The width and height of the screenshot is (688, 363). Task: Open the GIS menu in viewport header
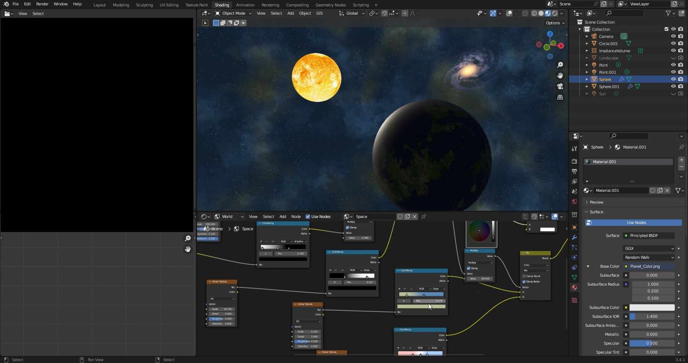[x=320, y=13]
